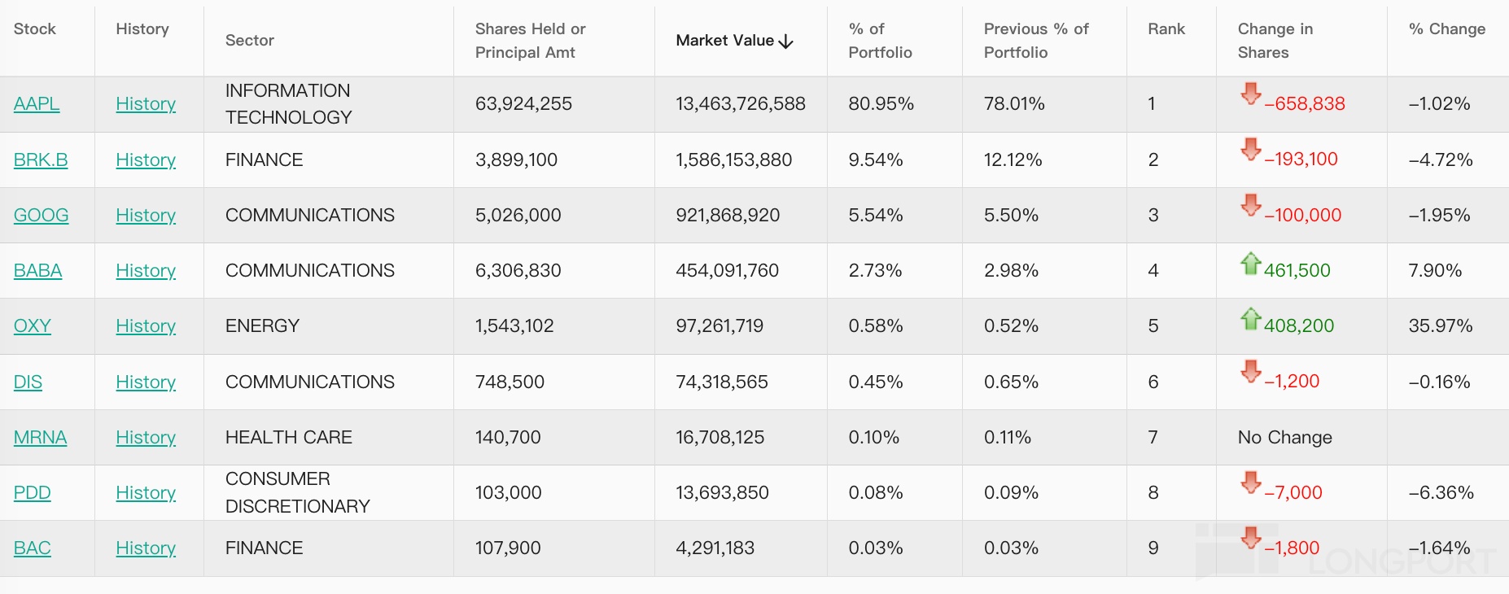Screen dimensions: 1509x594
Task: Click the red down arrow in BRK.B row
Action: click(1251, 149)
